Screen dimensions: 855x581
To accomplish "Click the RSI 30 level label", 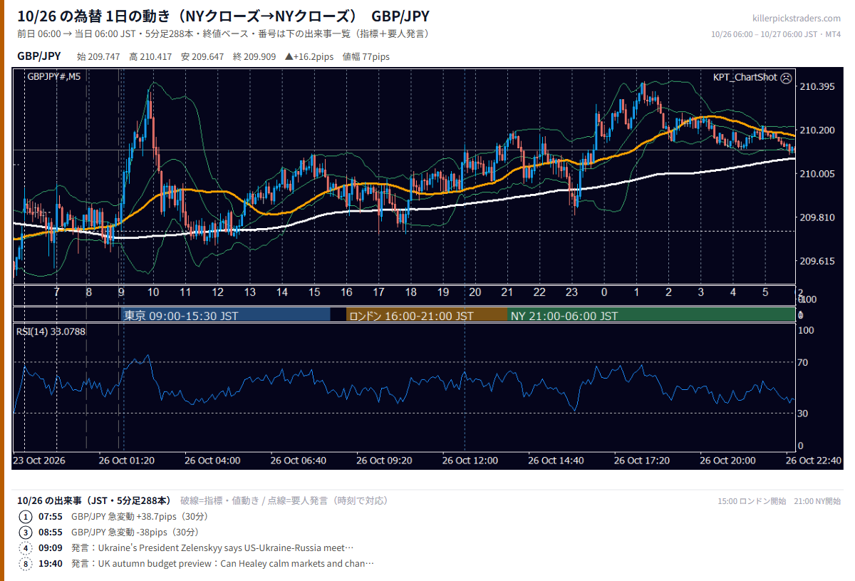I will [x=803, y=413].
